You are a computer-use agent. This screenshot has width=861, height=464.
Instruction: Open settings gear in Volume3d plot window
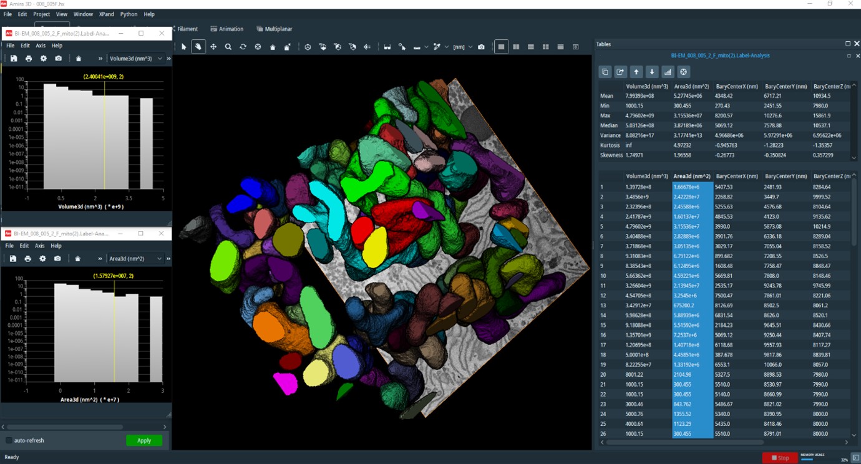point(44,59)
